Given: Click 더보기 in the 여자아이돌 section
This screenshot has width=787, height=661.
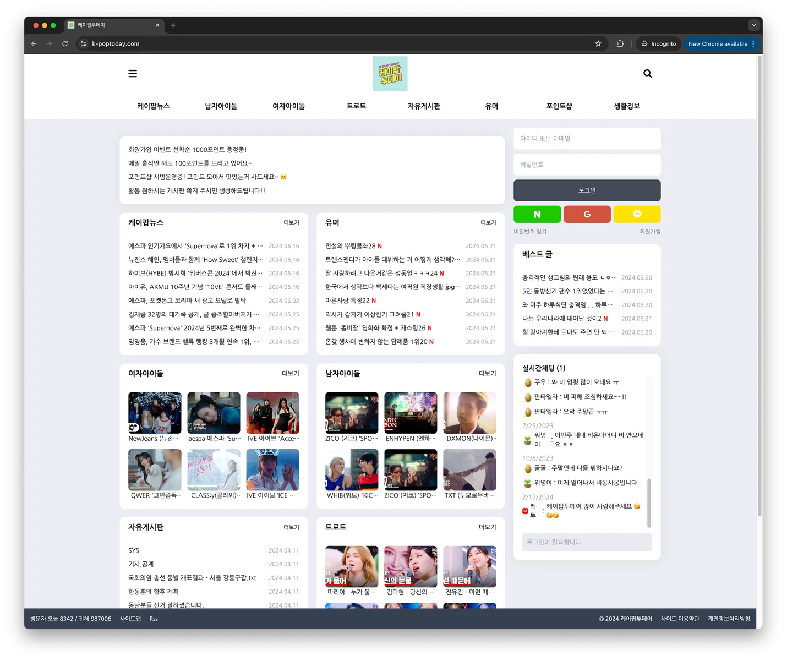Looking at the screenshot, I should (291, 373).
